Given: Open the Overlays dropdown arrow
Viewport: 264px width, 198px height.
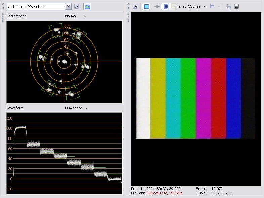Looking at the screenshot, I should click(x=219, y=6).
